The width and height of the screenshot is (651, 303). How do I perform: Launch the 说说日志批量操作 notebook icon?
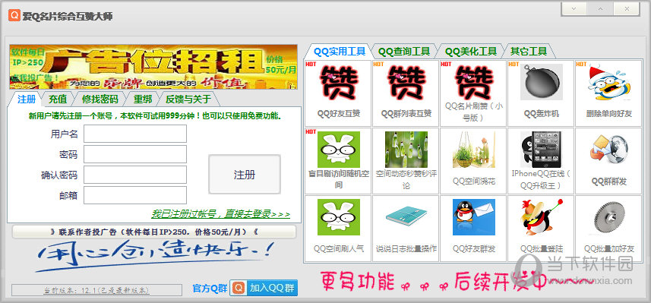406,217
